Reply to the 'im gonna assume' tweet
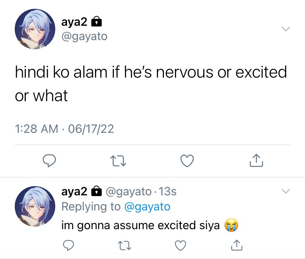This screenshot has height=259, width=305. point(69,245)
